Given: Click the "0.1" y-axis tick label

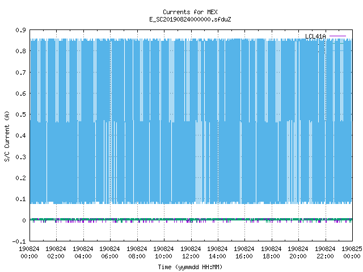Looking at the screenshot, I should pyautogui.click(x=20, y=199).
